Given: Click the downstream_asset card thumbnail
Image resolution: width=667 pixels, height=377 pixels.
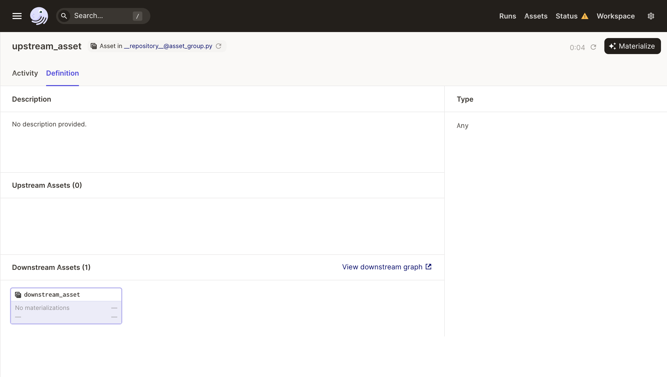Looking at the screenshot, I should point(66,306).
